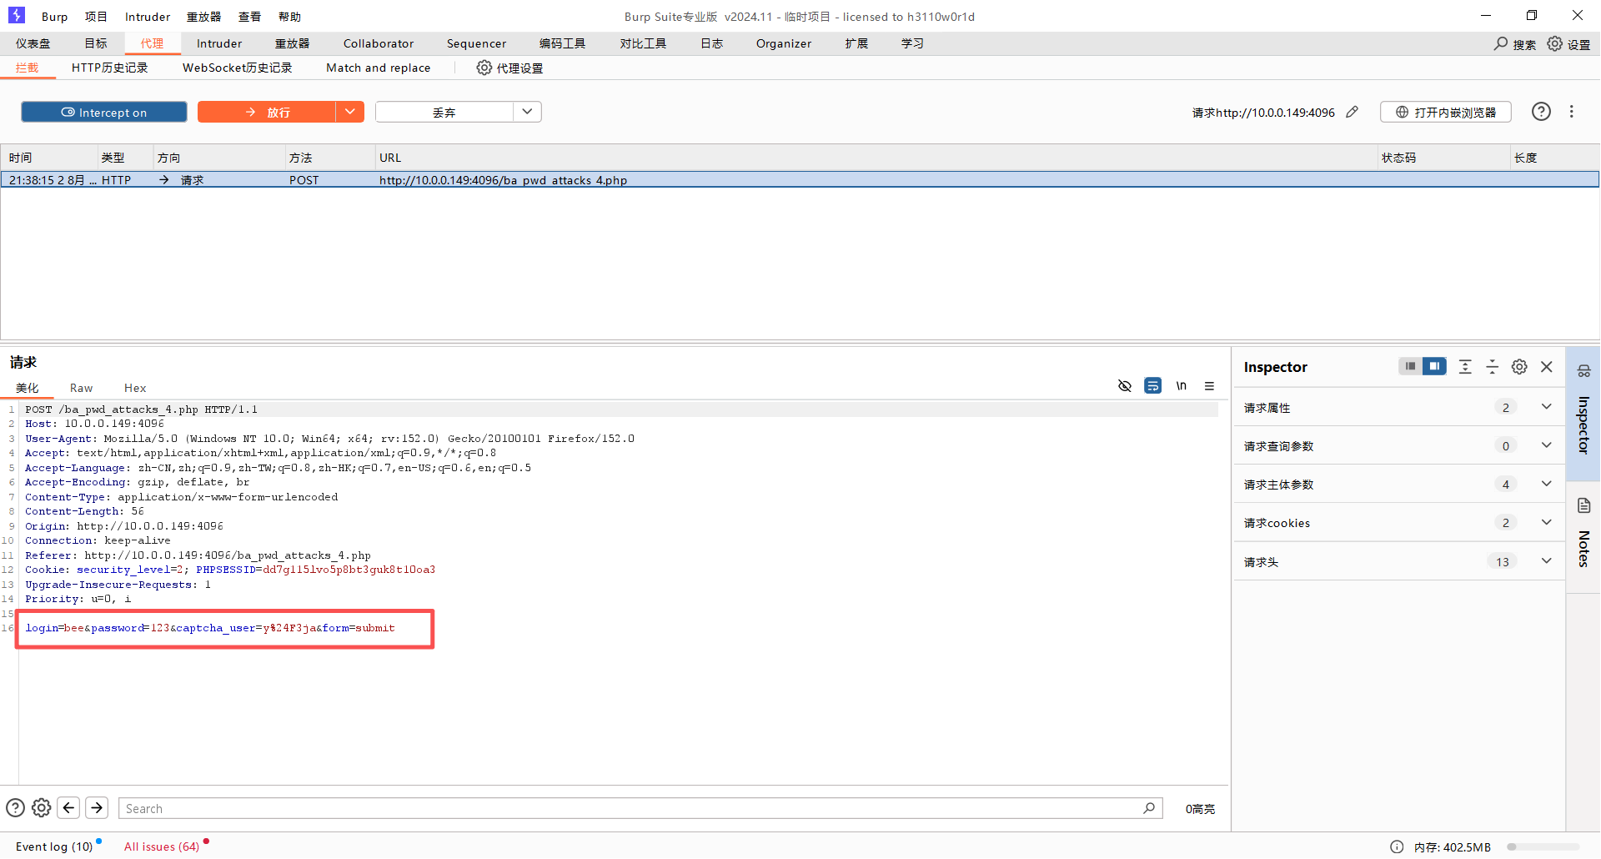The image size is (1601, 859).
Task: Sort by the URL column header
Action: click(x=876, y=158)
